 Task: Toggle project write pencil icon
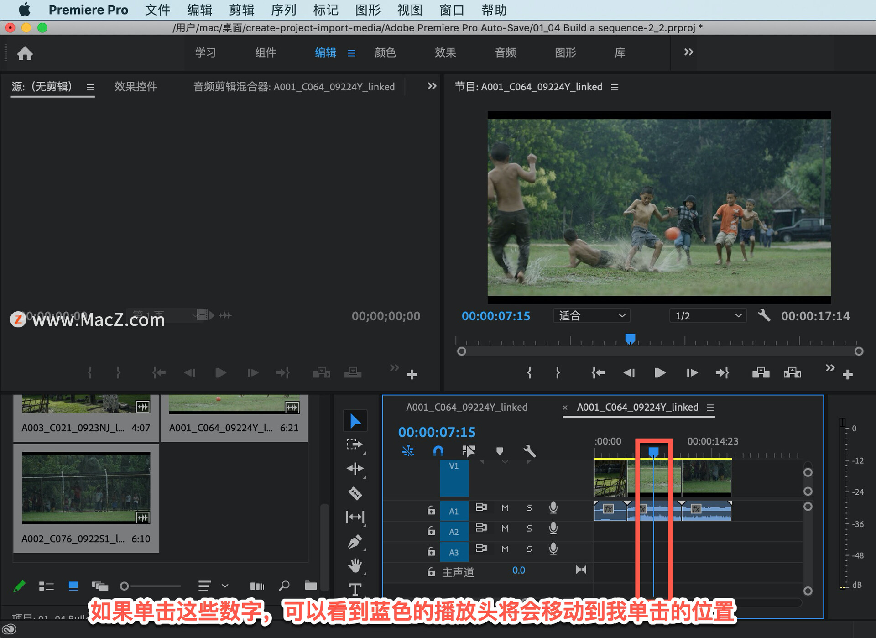[x=19, y=586]
